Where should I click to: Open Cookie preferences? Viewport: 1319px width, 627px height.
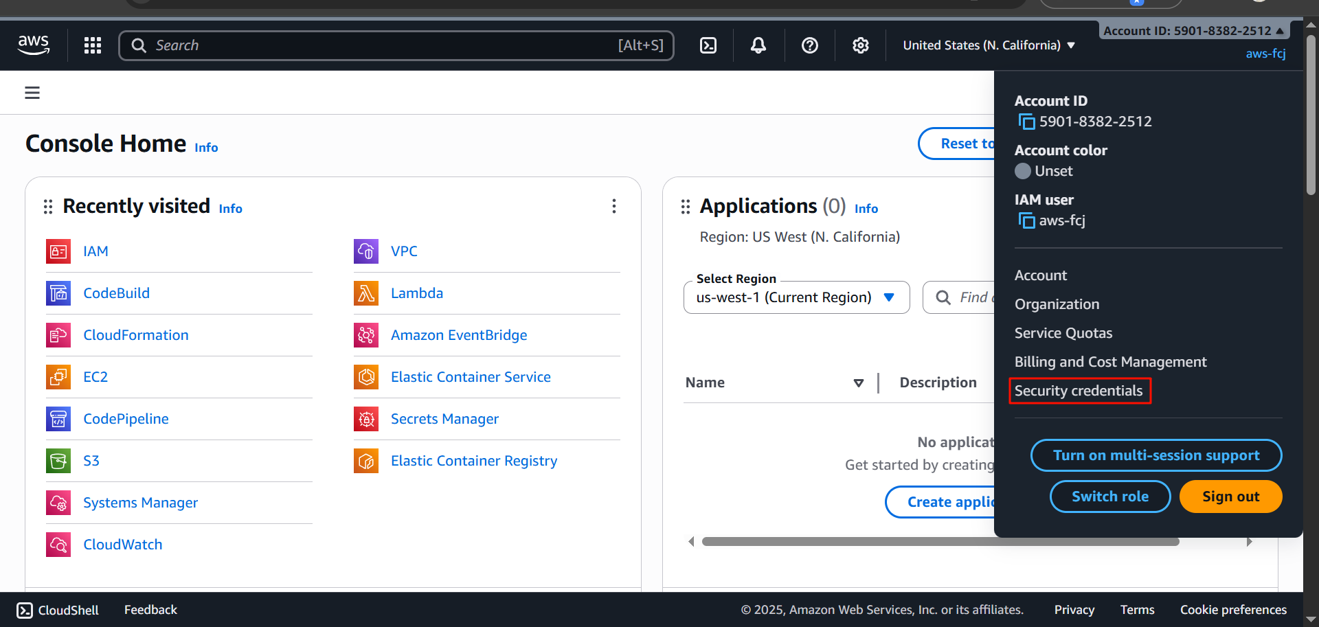(1233, 610)
